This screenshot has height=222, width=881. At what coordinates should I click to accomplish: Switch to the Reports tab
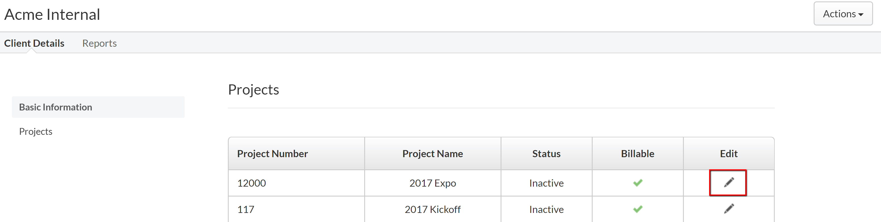(x=99, y=43)
